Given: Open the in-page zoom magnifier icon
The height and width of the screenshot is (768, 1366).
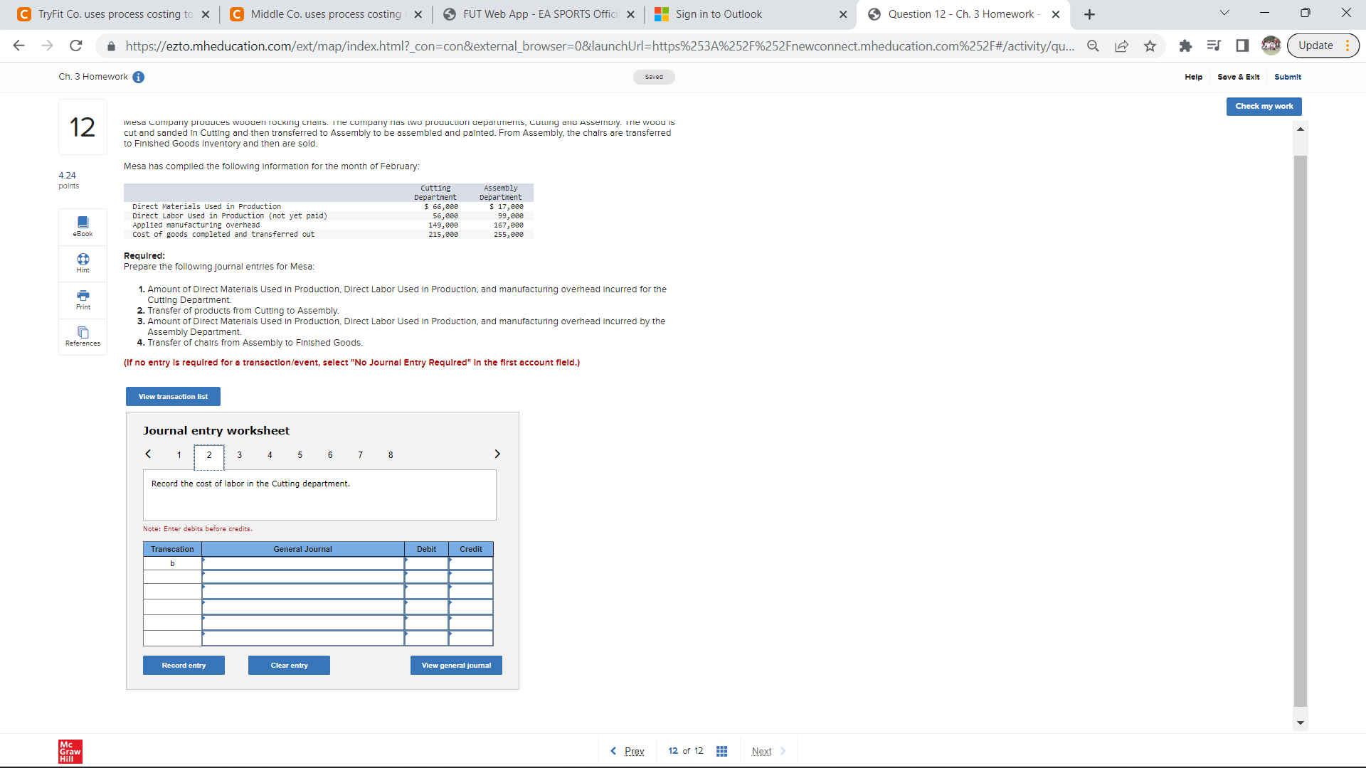Looking at the screenshot, I should pos(1094,46).
